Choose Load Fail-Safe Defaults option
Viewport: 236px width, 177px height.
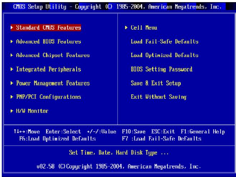(x=164, y=41)
